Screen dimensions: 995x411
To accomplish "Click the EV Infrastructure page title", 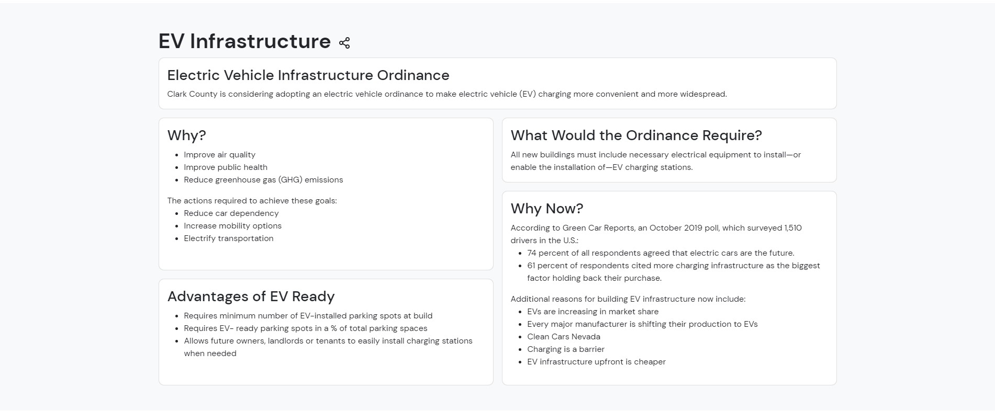I will (x=244, y=41).
